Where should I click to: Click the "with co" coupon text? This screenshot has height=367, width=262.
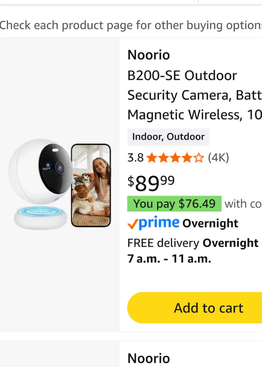[x=243, y=204]
